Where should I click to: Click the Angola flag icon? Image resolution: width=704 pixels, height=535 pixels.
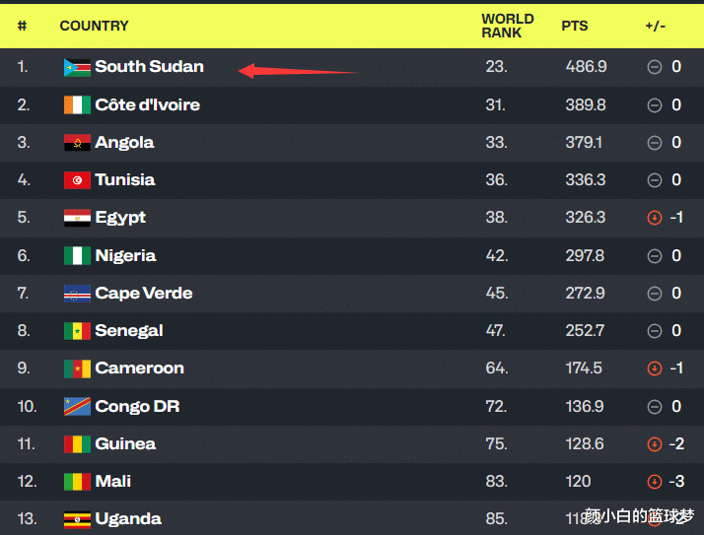coord(77,143)
